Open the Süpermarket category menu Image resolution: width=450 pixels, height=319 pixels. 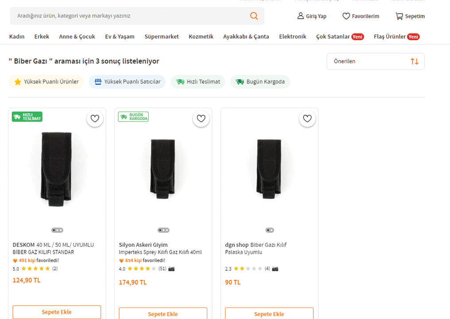[161, 37]
